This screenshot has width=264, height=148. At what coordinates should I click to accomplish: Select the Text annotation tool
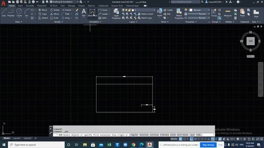[x=84, y=13]
